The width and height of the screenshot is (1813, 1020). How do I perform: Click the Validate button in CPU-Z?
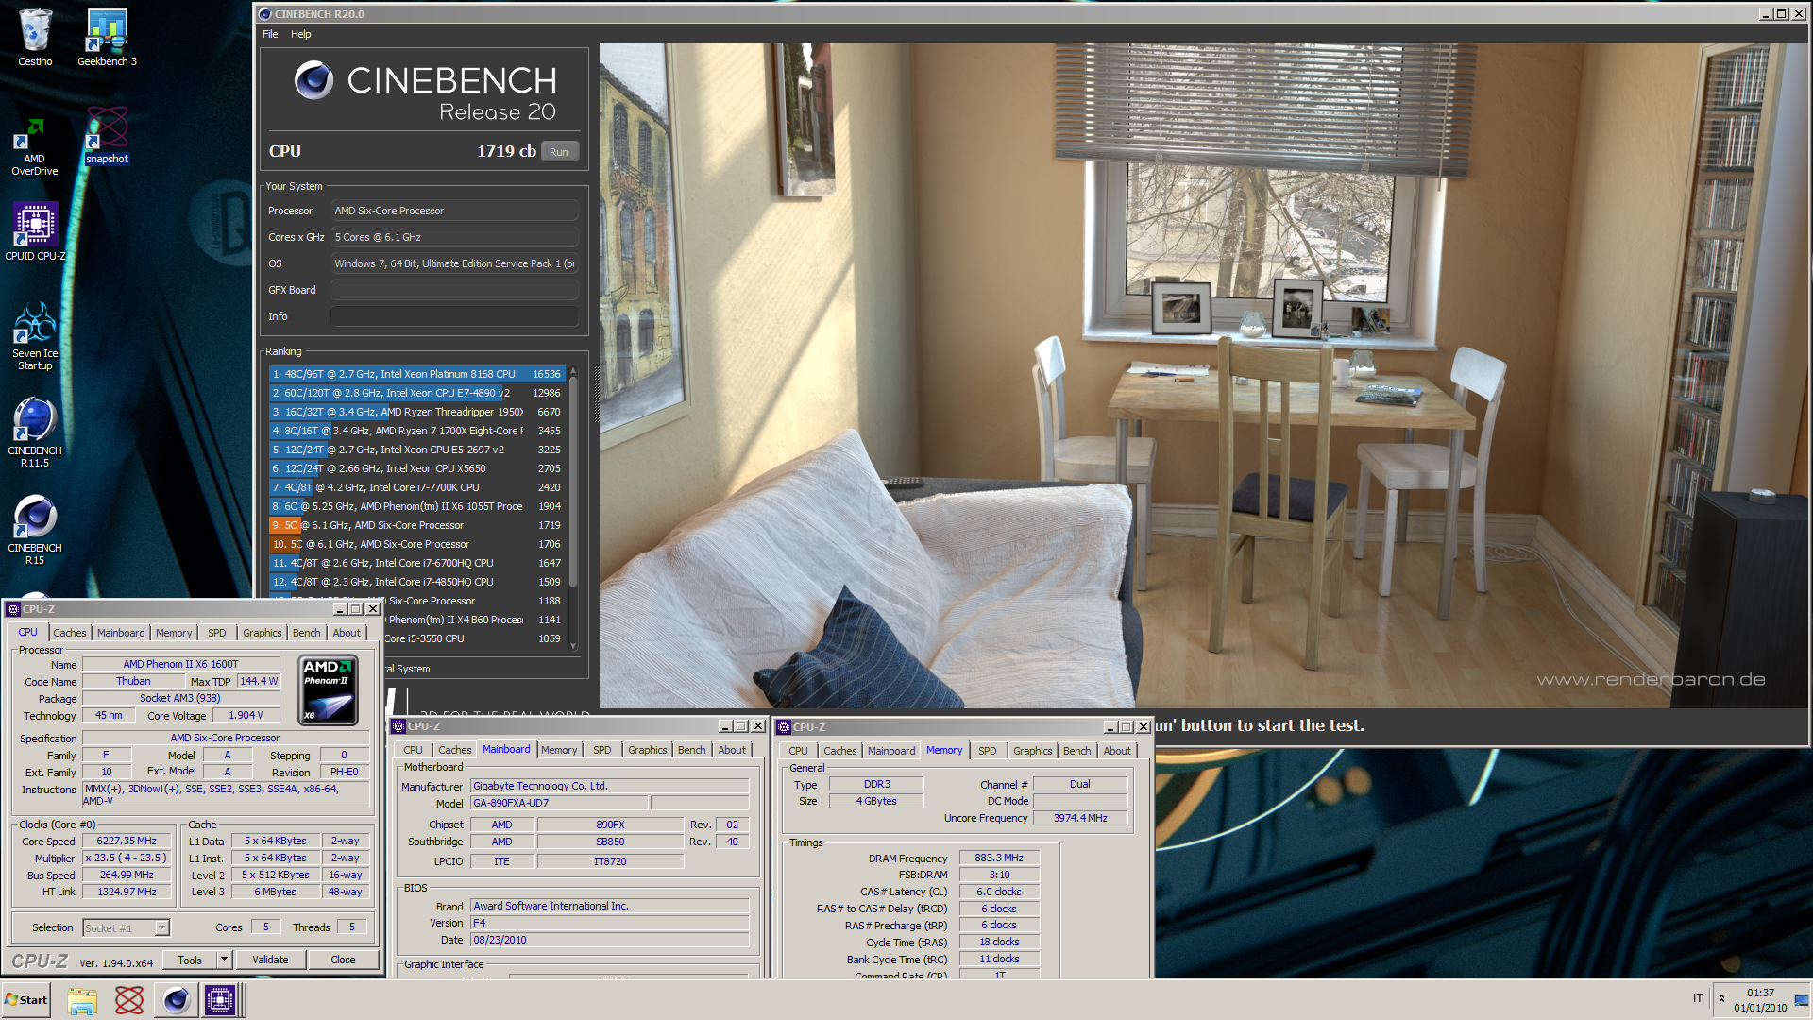click(270, 960)
